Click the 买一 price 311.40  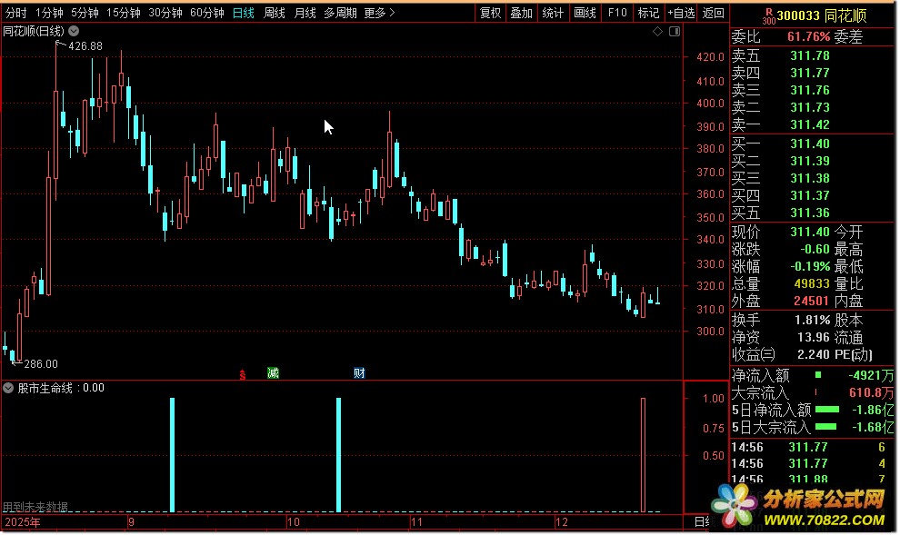[x=810, y=144]
